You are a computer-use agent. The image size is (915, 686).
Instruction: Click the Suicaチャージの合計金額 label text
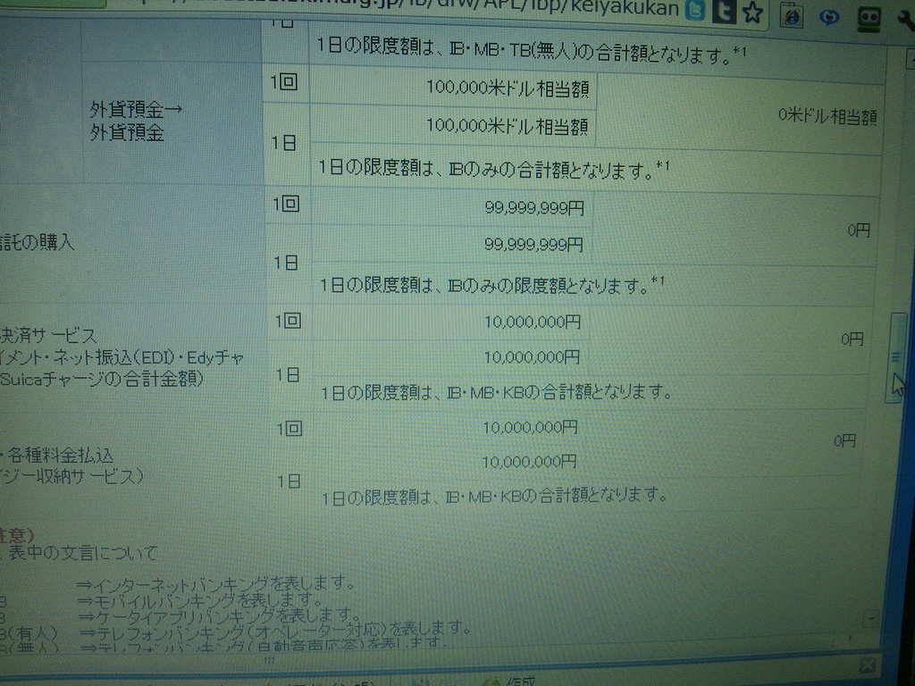pos(101,379)
